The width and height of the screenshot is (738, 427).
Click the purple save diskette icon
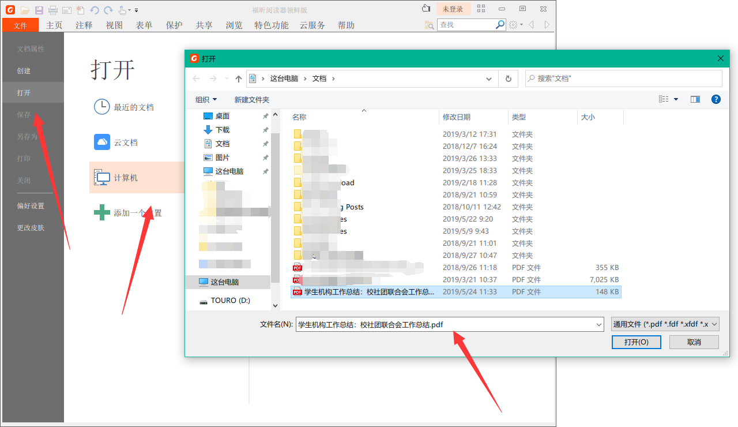click(39, 10)
